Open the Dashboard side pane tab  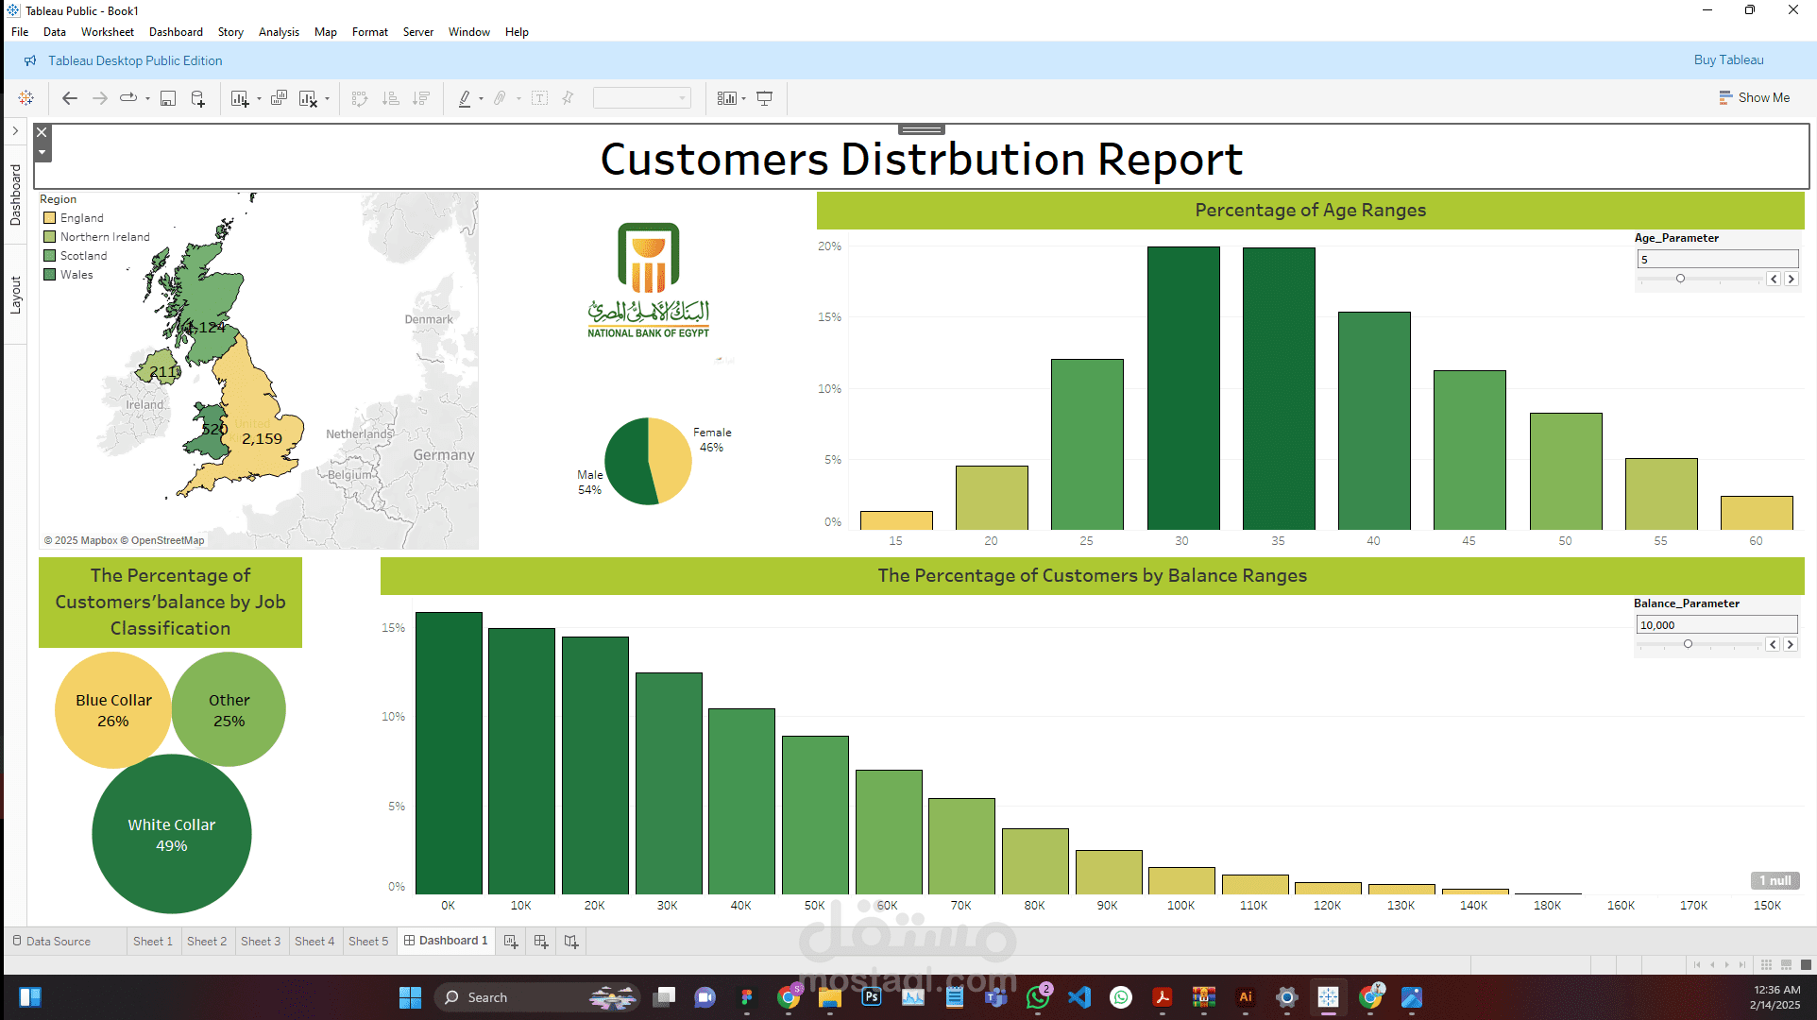click(x=15, y=194)
